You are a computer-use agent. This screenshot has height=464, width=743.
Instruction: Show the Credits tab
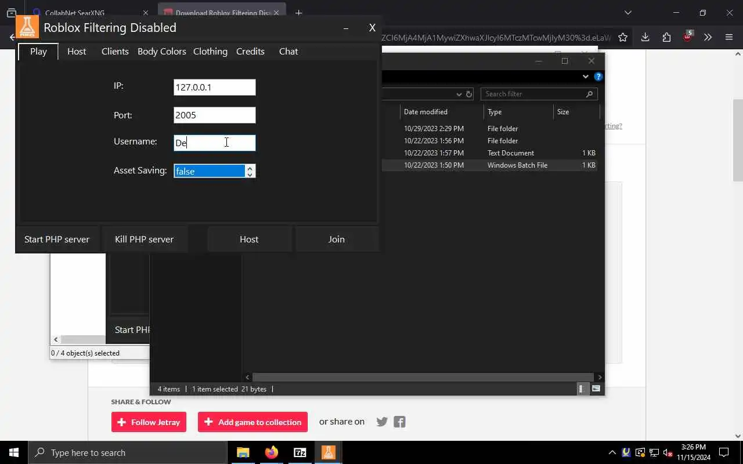click(250, 51)
